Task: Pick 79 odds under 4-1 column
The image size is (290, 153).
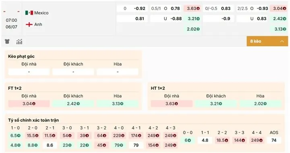Action: (x=136, y=145)
